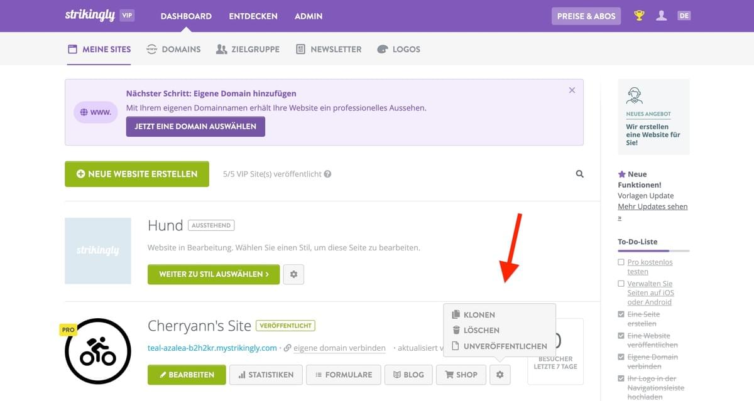Click the Besucher letzte 7 Tage box
Image resolution: width=754 pixels, height=401 pixels.
(555, 351)
